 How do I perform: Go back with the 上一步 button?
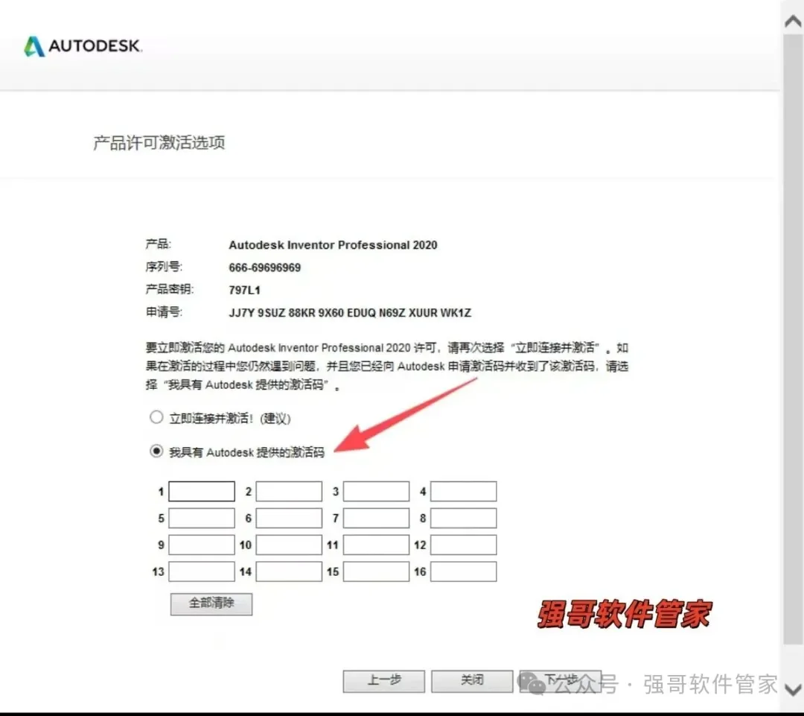384,680
